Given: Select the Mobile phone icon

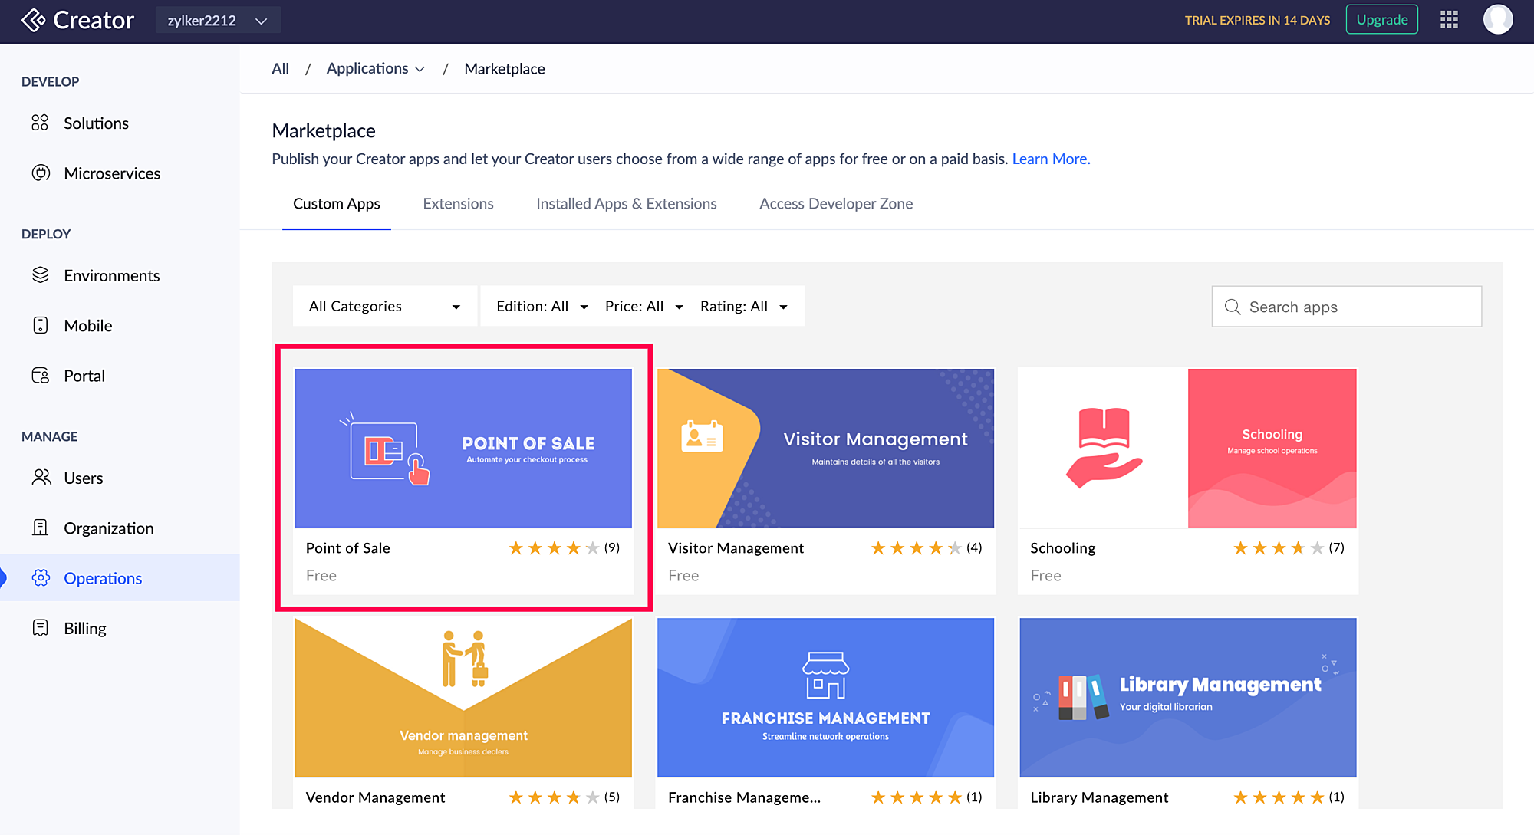Looking at the screenshot, I should coord(41,325).
